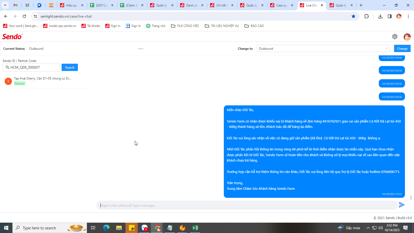Click the orange T partner avatar

pyautogui.click(x=8, y=81)
